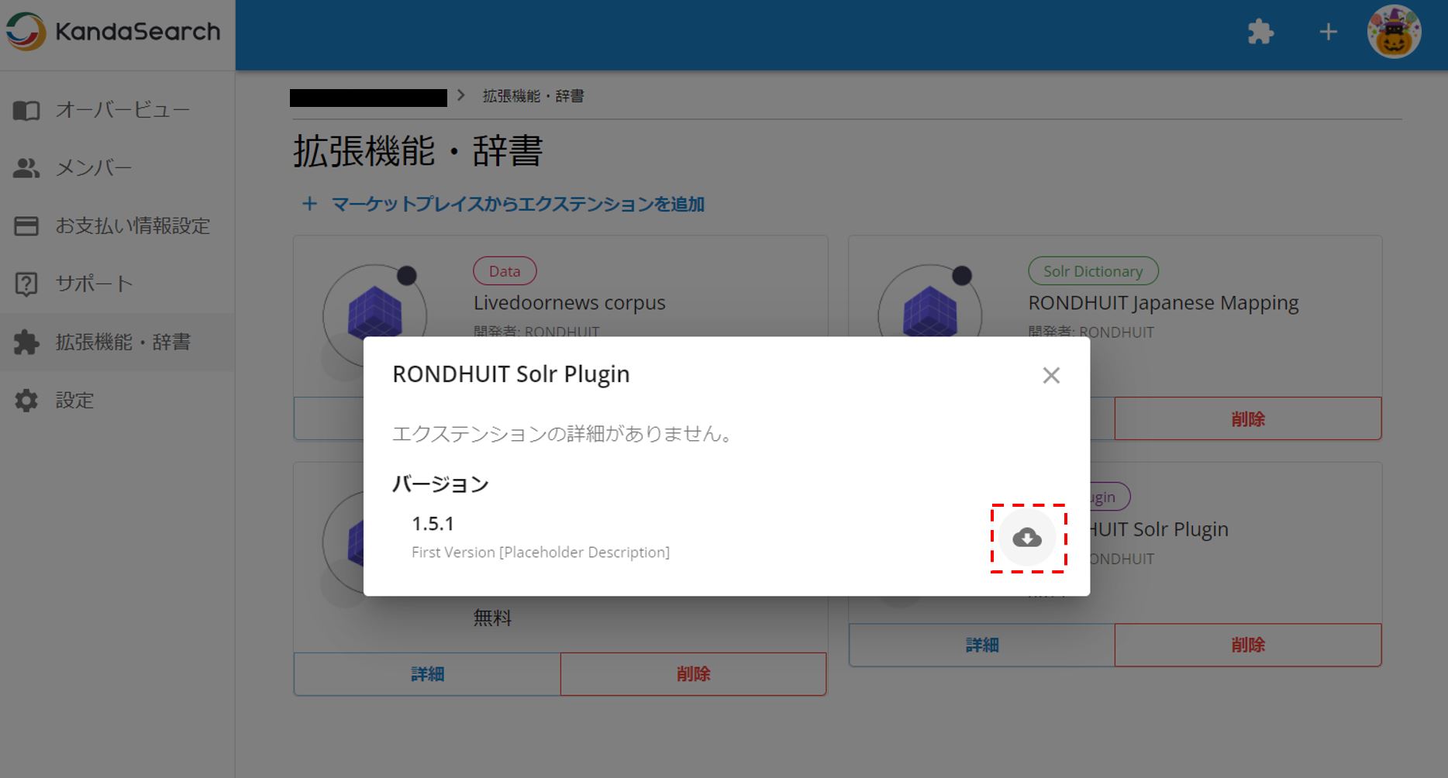The image size is (1448, 778).
Task: Click RONDHUIT Japanese Mapping title
Action: [x=1164, y=303]
